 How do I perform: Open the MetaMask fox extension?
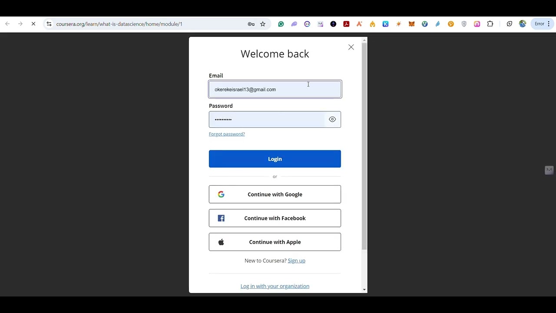[x=411, y=24]
